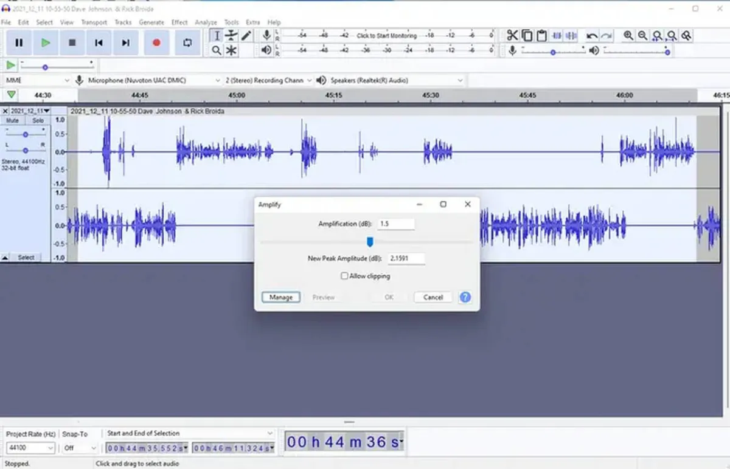Select the Envelope tool

232,36
